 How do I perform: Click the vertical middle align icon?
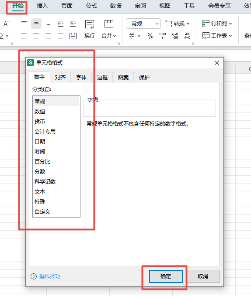pyautogui.click(x=36, y=24)
